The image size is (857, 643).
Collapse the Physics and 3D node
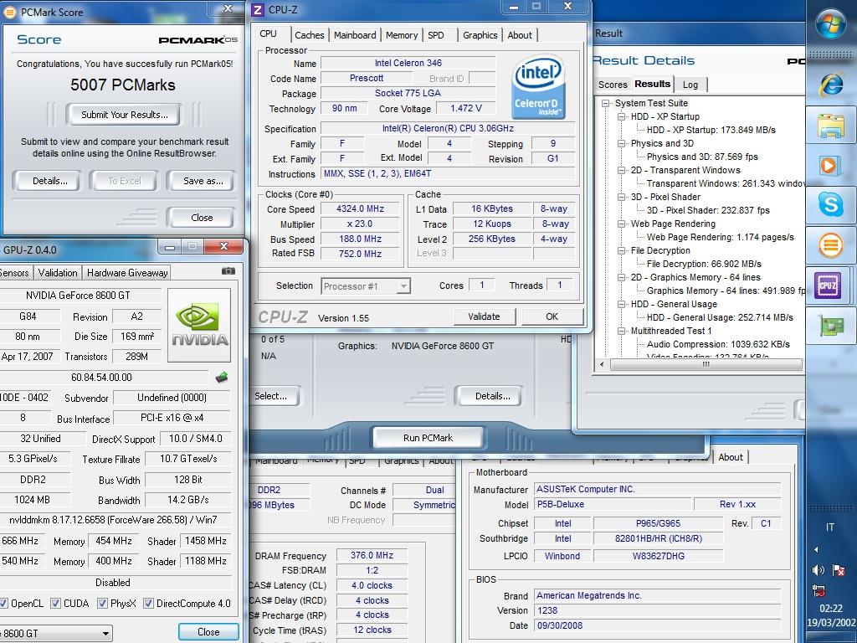tap(622, 143)
